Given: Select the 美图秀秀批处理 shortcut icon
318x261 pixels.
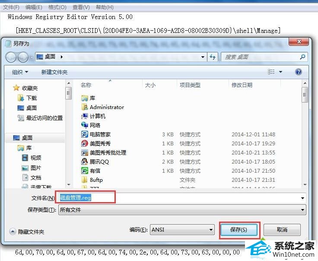Looking at the screenshot, I should coord(84,152).
